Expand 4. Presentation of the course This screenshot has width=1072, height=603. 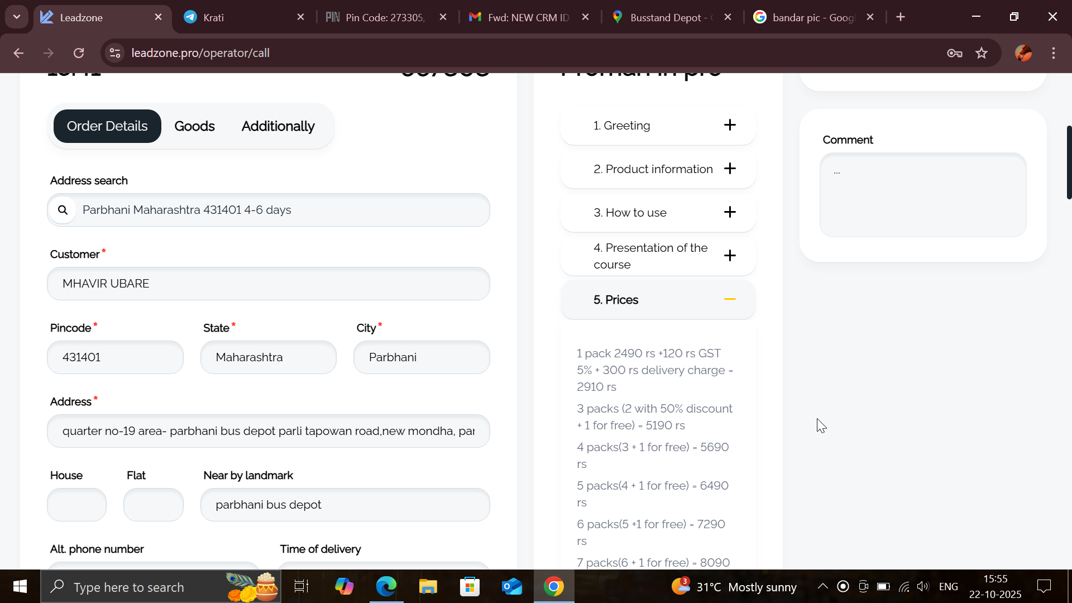point(729,256)
